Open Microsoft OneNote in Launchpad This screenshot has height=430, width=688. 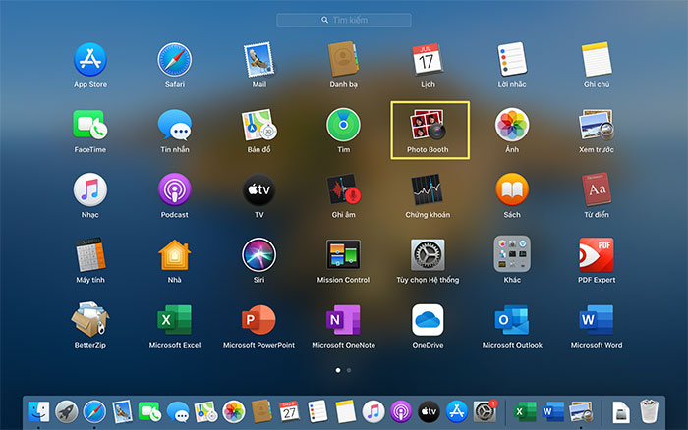[x=343, y=320]
